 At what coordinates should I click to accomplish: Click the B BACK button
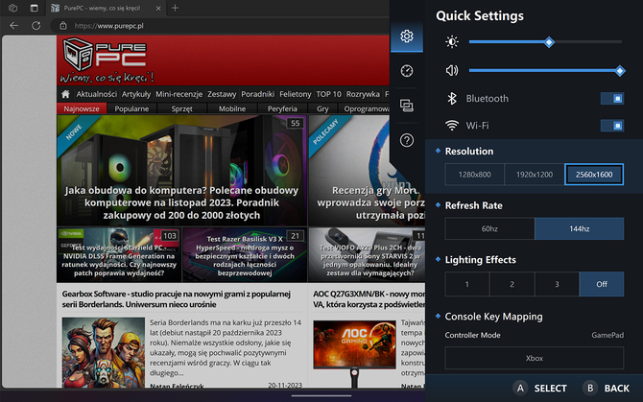click(607, 388)
